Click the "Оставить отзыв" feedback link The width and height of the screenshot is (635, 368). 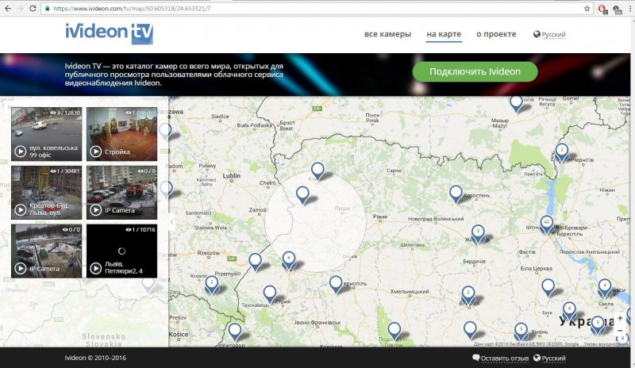click(x=500, y=358)
